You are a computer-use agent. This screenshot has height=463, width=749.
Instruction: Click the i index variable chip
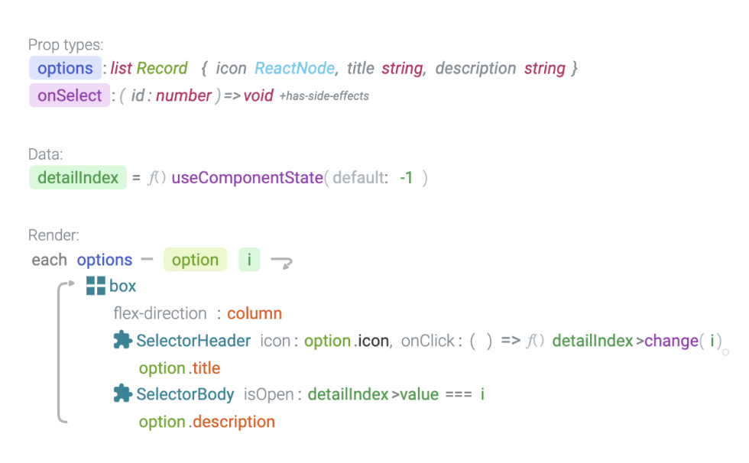coord(249,260)
